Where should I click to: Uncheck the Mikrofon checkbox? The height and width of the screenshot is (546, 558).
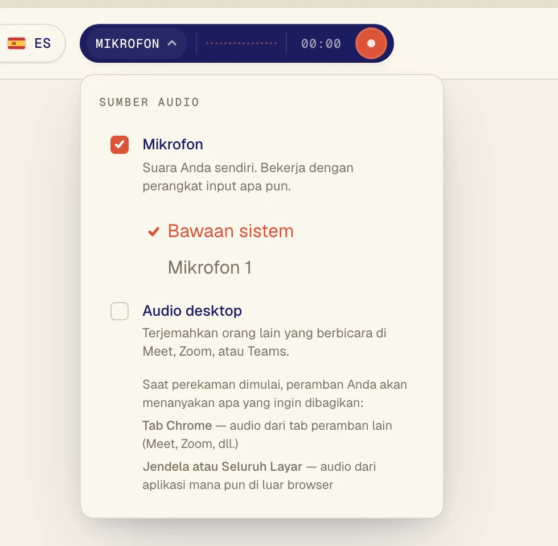point(120,145)
